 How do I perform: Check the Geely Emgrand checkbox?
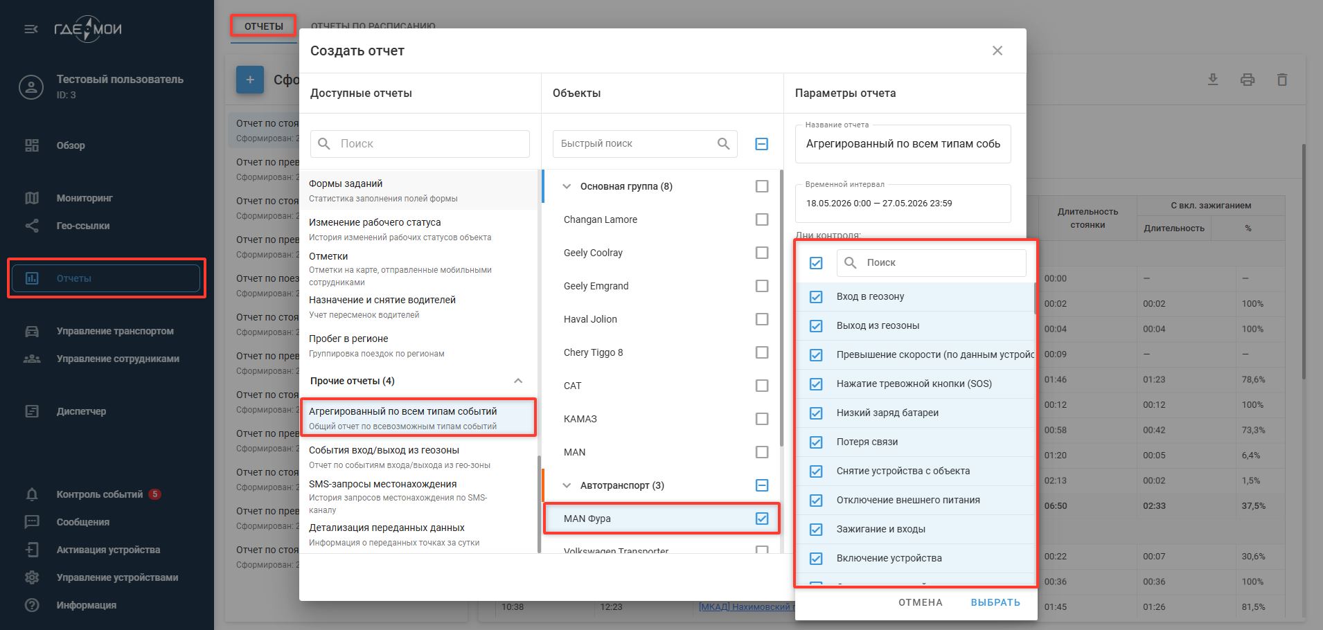coord(762,286)
